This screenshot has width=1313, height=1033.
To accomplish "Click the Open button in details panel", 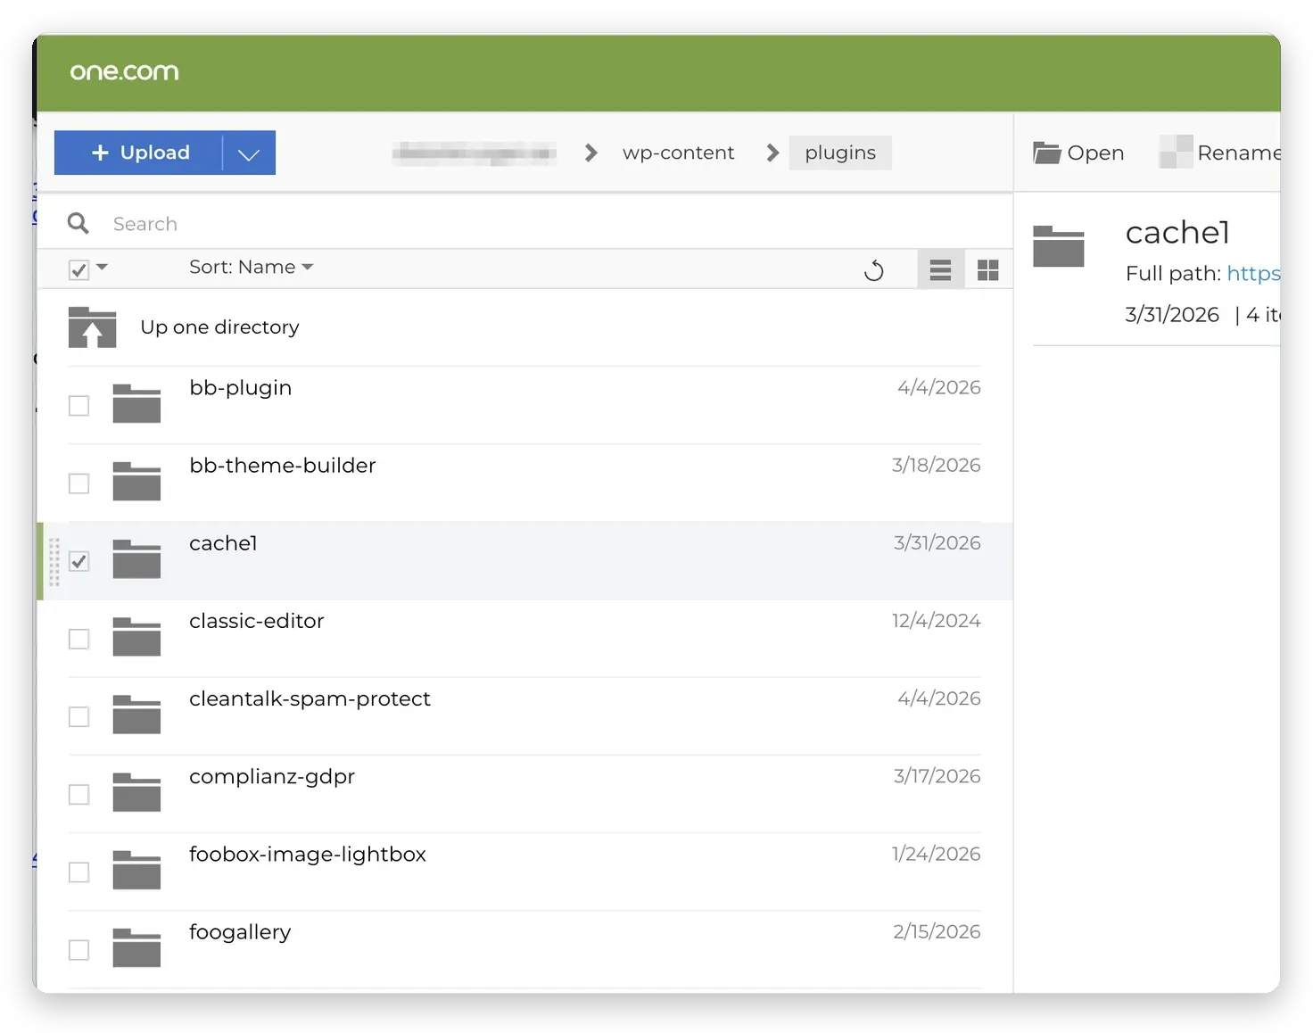I will [1078, 153].
